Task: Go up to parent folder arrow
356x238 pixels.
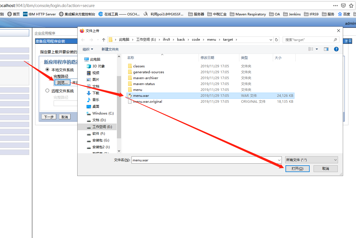Action: click(104, 40)
